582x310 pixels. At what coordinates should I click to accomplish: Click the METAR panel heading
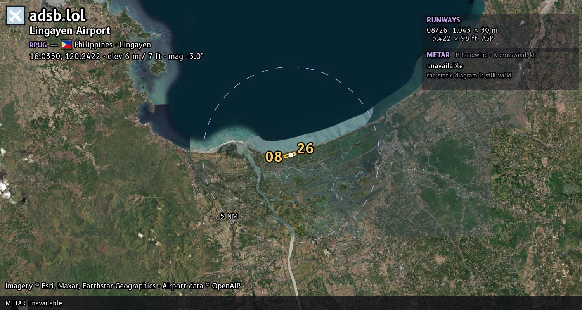pos(438,55)
